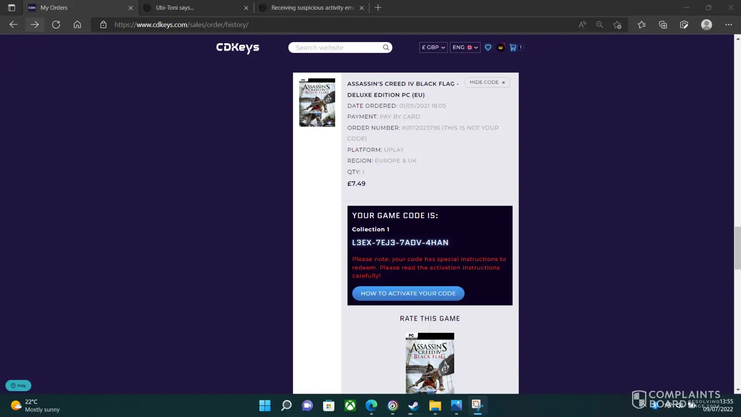Expand the GBP currency dropdown
The height and width of the screenshot is (417, 741).
pos(433,48)
